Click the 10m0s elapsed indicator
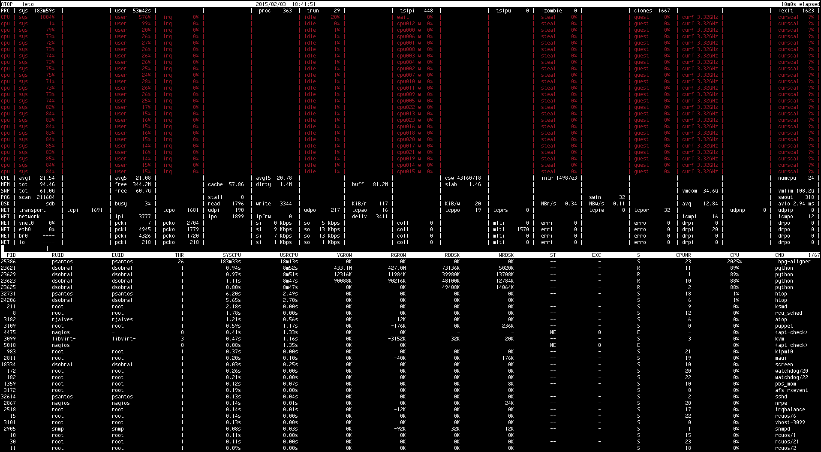The image size is (821, 452). click(800, 4)
